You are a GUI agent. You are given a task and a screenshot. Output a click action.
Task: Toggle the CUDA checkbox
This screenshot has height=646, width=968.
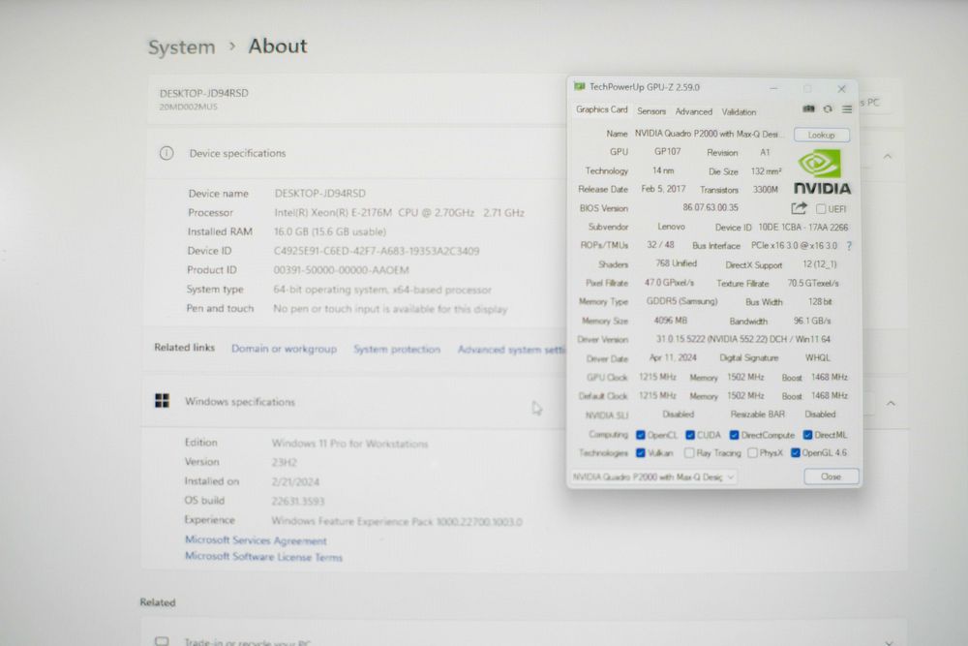tap(689, 435)
